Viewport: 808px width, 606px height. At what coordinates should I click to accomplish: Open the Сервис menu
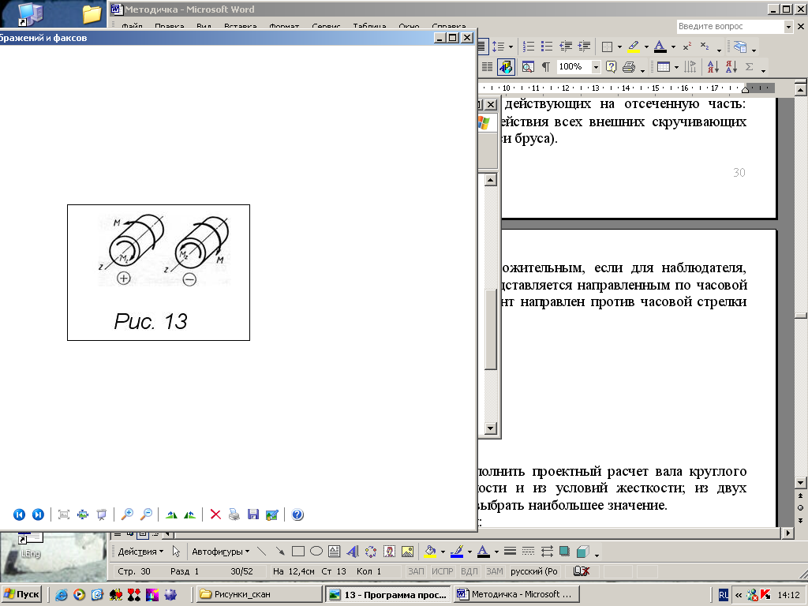pyautogui.click(x=326, y=26)
